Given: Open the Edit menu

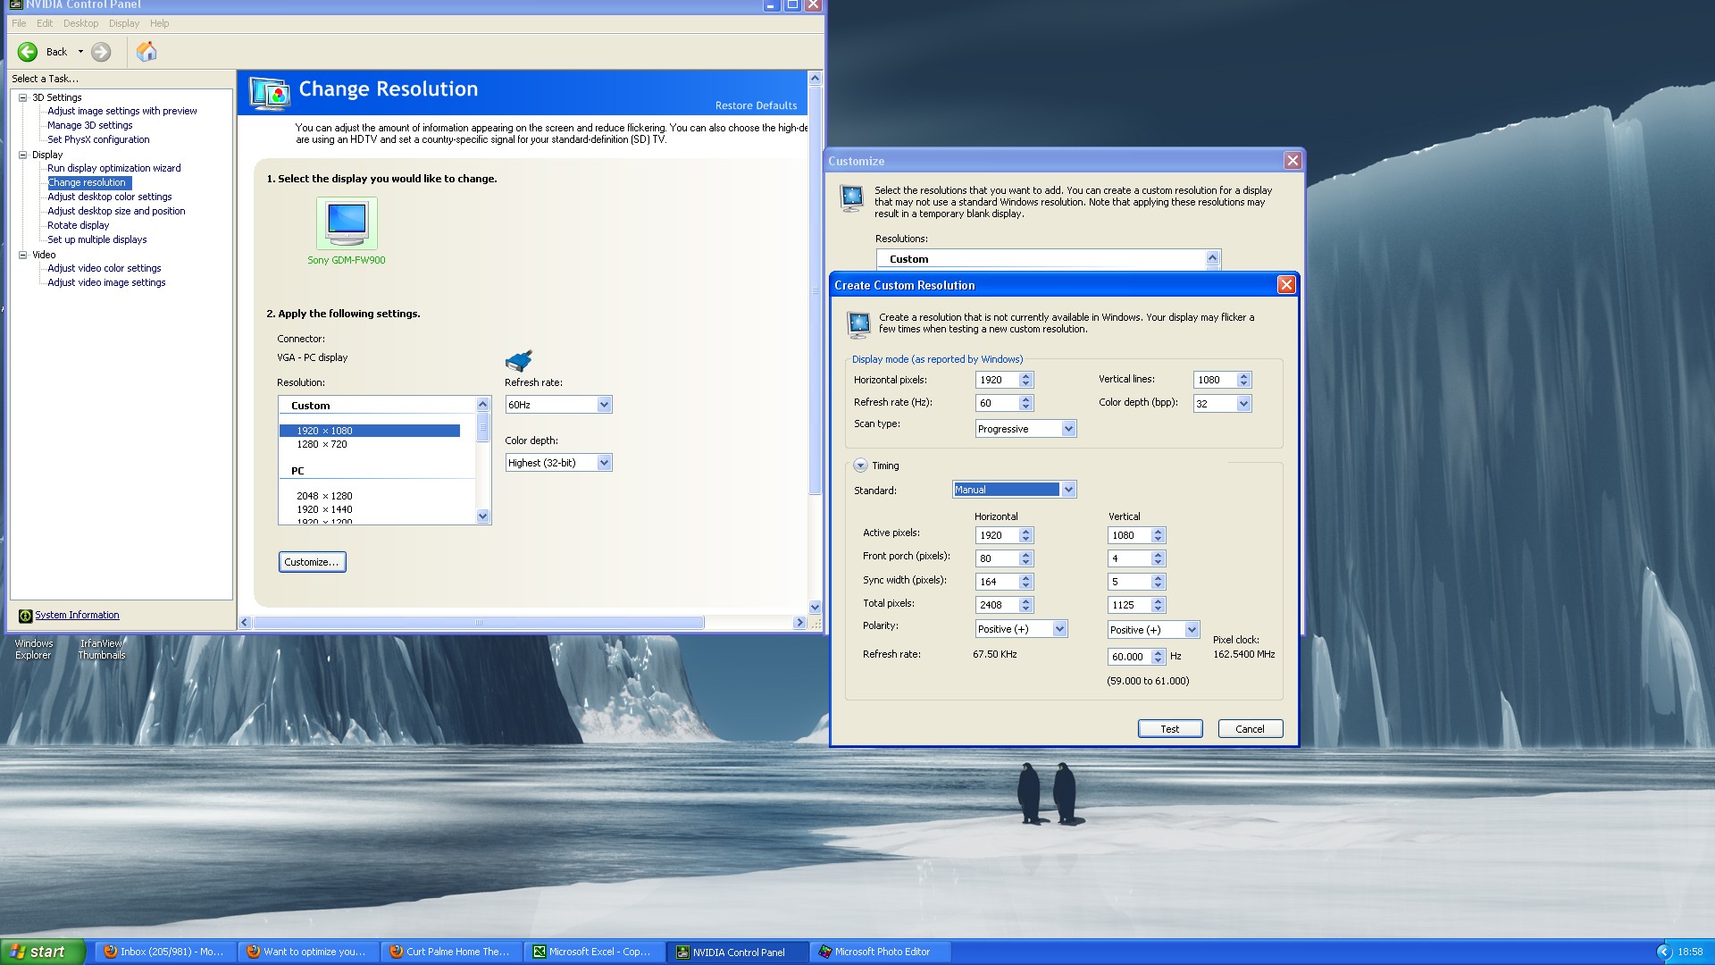Looking at the screenshot, I should click(45, 23).
